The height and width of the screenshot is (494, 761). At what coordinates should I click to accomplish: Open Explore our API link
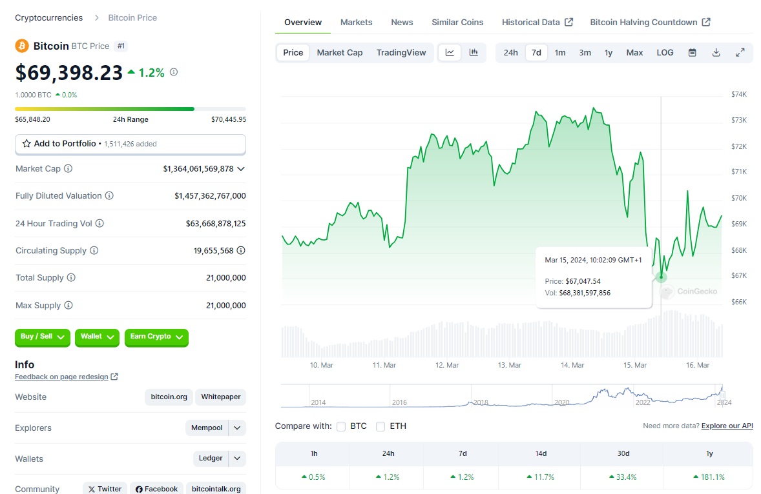727,426
